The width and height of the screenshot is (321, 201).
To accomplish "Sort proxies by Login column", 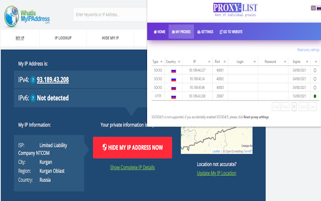I will click(243, 61).
